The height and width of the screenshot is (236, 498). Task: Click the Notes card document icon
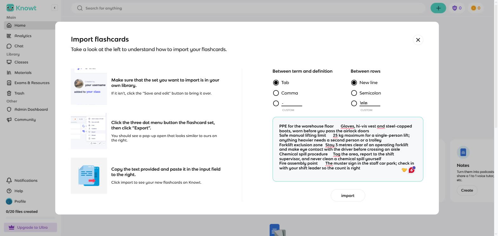(463, 153)
